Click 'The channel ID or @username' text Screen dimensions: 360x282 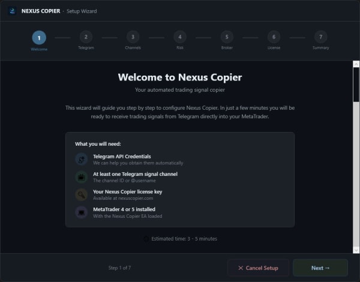coord(124,181)
